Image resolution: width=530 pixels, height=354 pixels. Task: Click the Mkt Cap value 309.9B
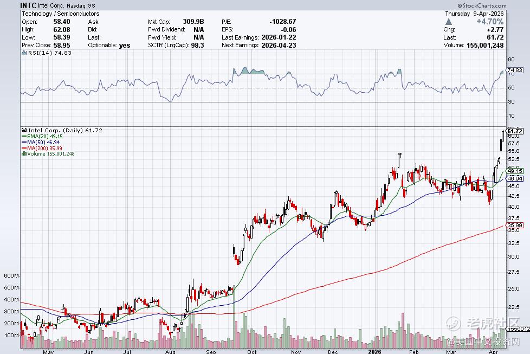coord(193,22)
